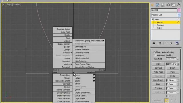Open the Hierarchy command panel tab

tap(163, 5)
